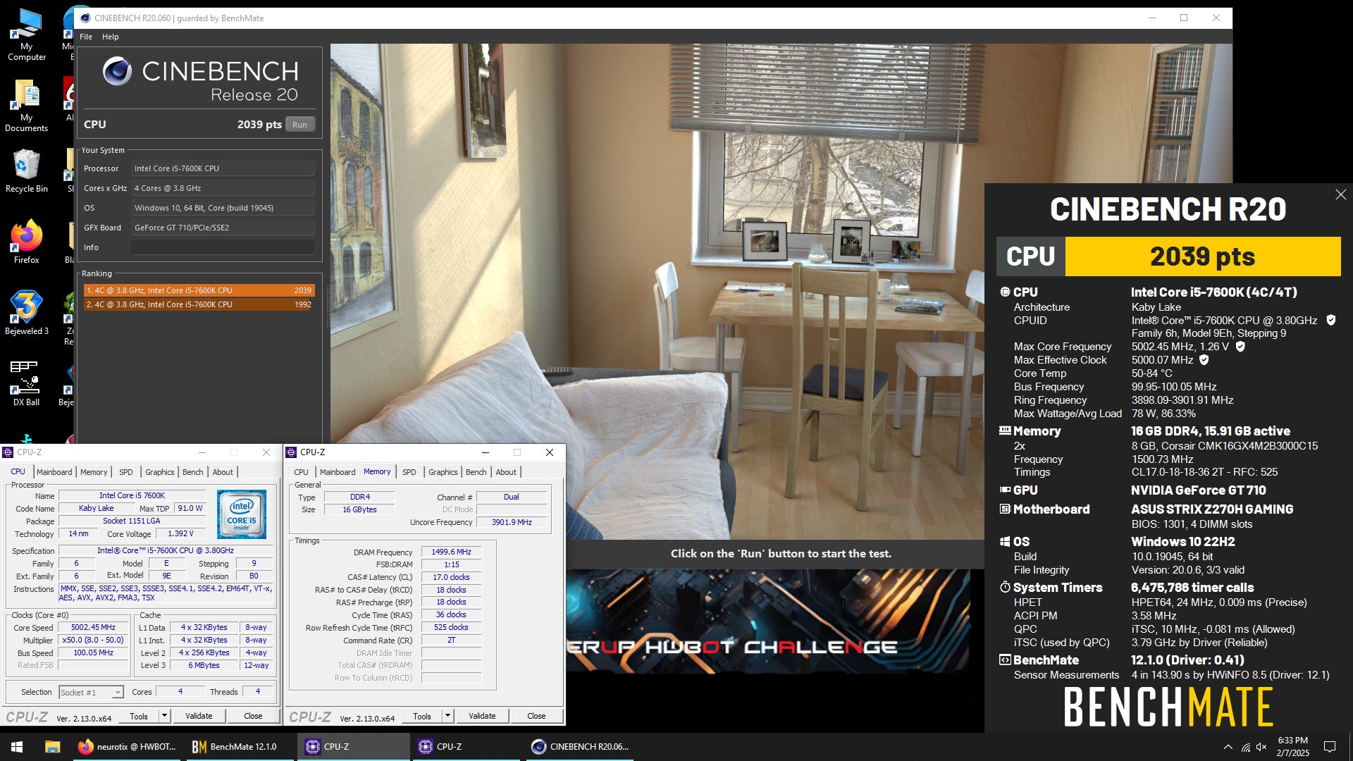Open Graphics tab in right CPU-Z

pyautogui.click(x=443, y=472)
